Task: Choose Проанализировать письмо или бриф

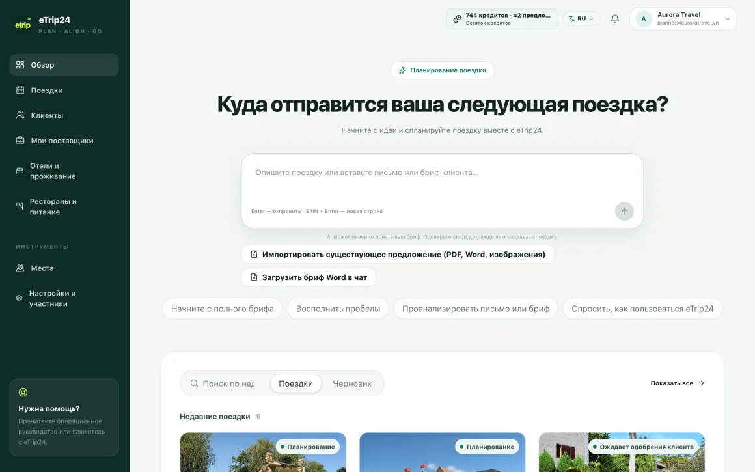Action: point(476,309)
